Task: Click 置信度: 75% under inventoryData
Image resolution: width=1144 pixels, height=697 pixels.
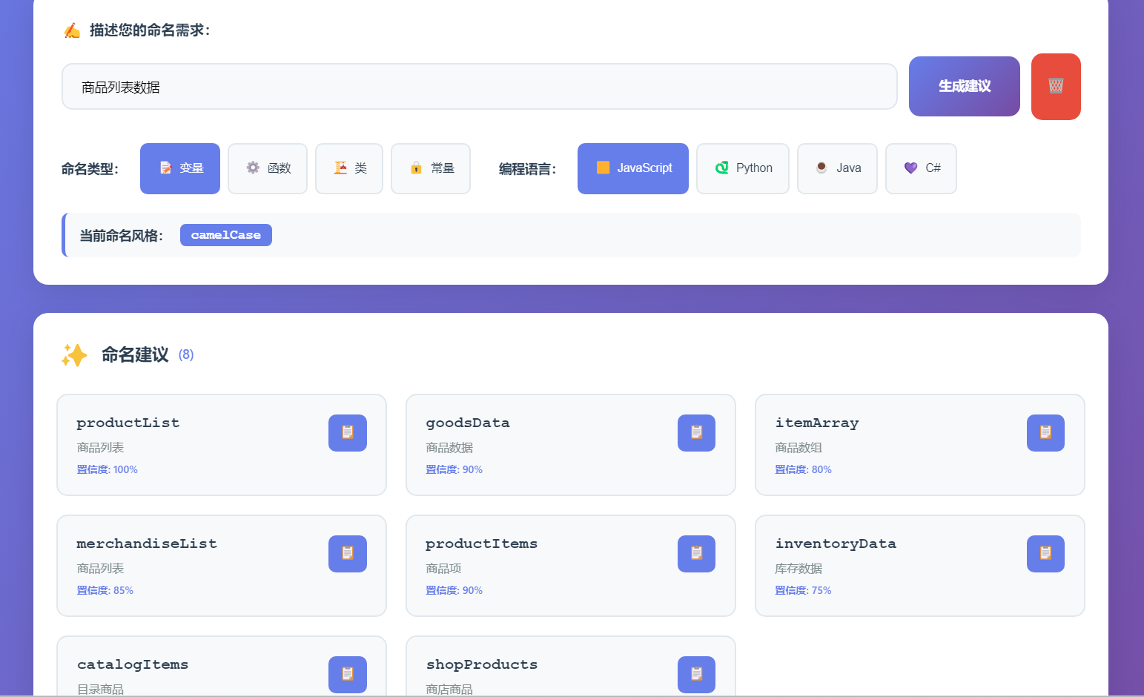Action: click(x=803, y=590)
